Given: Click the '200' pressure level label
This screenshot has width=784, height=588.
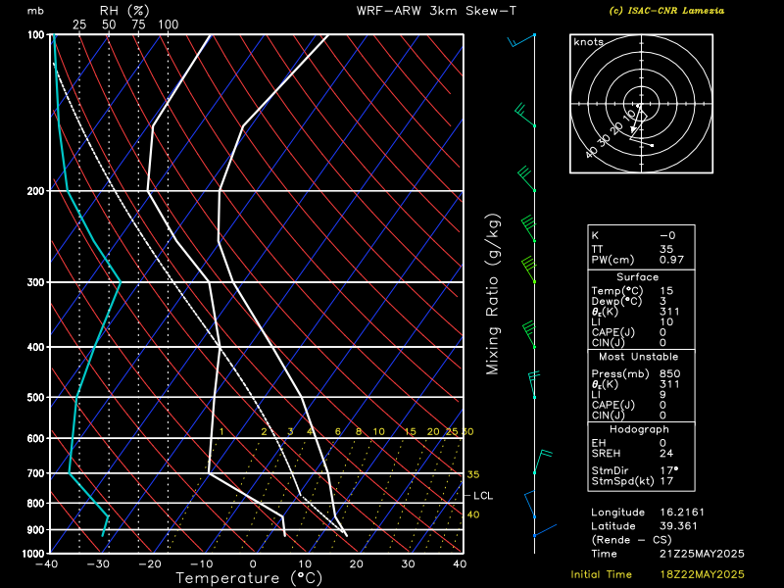Looking at the screenshot, I should coord(35,191).
